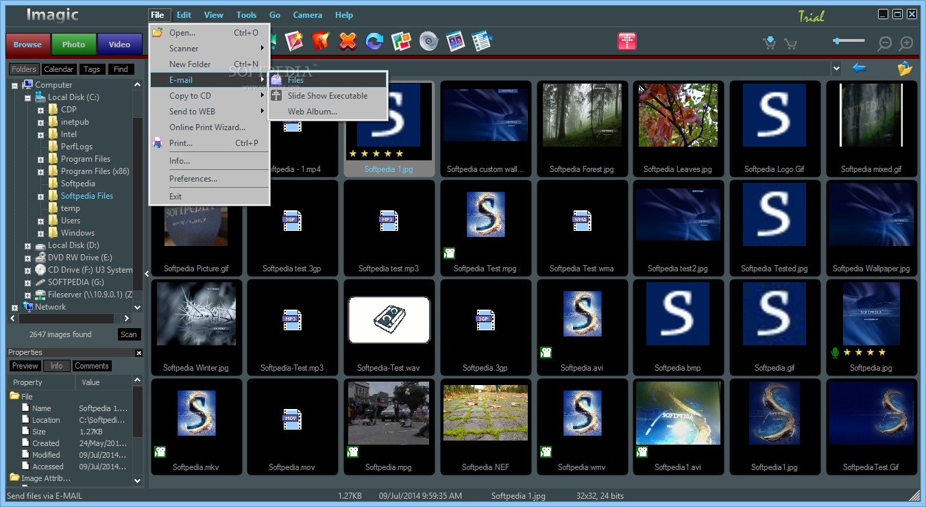Close the Properties panel with its X

coord(139,353)
